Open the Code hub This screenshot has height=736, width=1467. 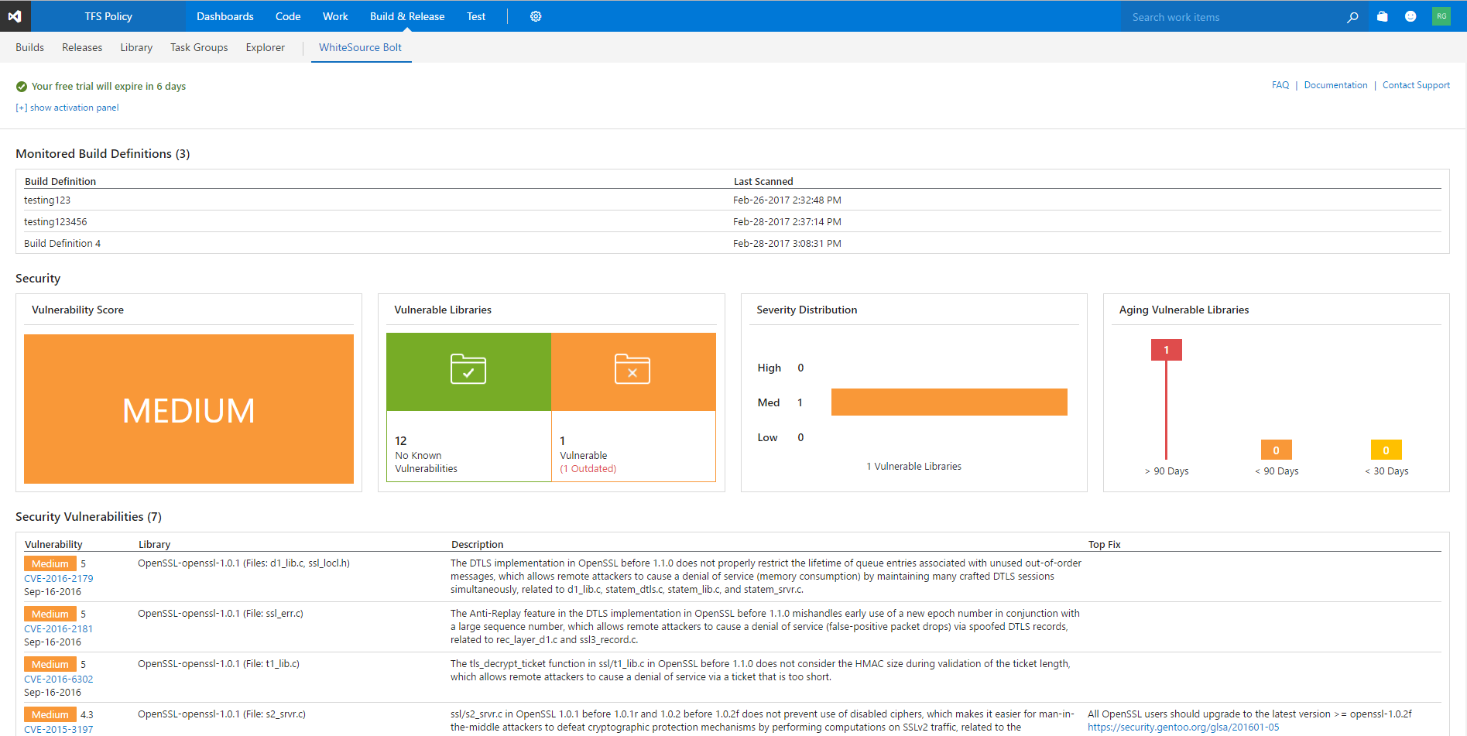click(x=288, y=16)
